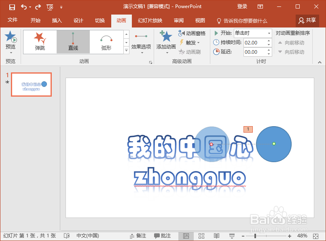326x241 pixels.
Task: Undo the last action
Action: [24, 7]
